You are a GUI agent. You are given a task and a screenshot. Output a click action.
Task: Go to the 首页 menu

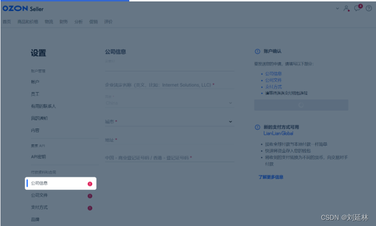tap(7, 22)
